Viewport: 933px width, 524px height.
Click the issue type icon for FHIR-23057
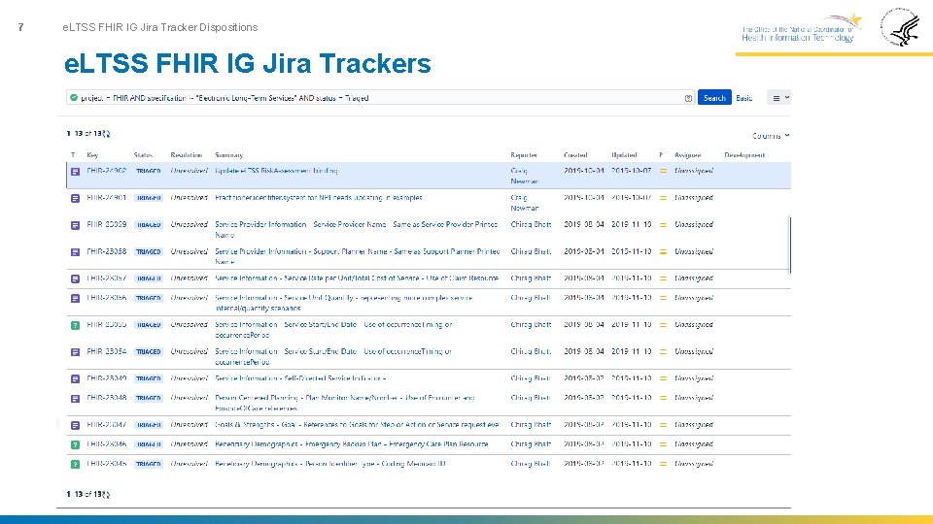pyautogui.click(x=75, y=278)
